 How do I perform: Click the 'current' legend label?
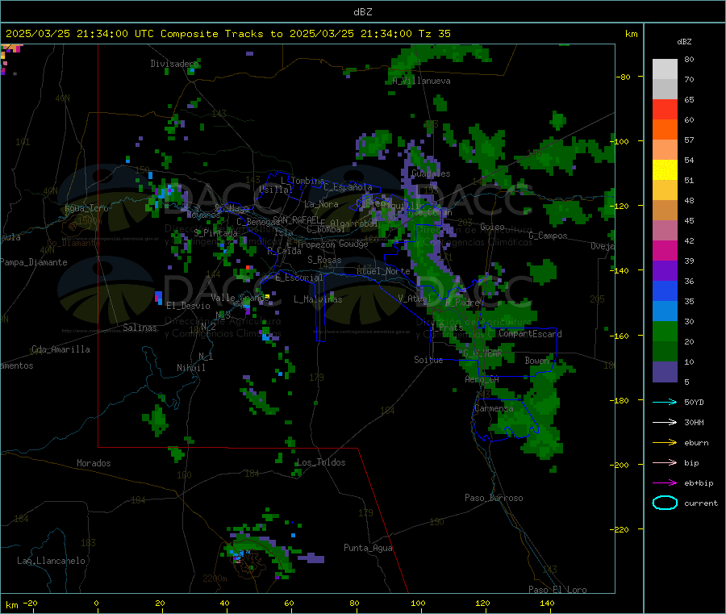[701, 503]
